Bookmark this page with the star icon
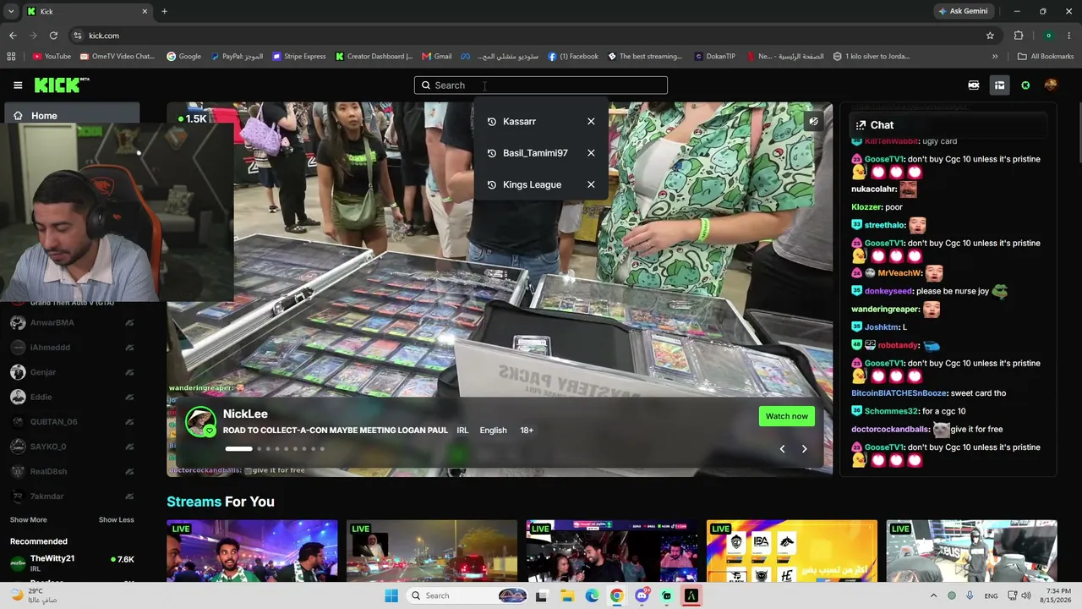Image resolution: width=1082 pixels, height=609 pixels. 990,36
